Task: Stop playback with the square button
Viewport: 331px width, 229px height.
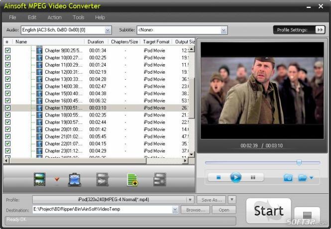Action: pos(219,177)
